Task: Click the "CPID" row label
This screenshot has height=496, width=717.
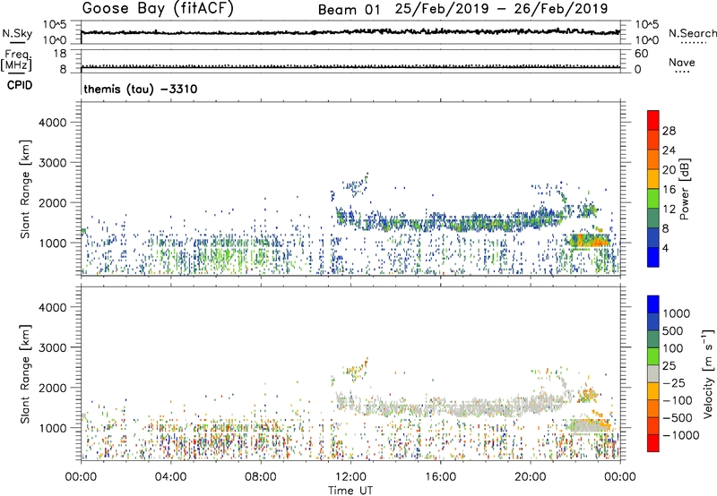Action: click(20, 85)
